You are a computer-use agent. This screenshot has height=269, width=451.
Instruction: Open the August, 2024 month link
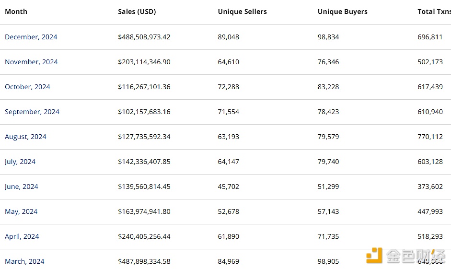tap(25, 137)
